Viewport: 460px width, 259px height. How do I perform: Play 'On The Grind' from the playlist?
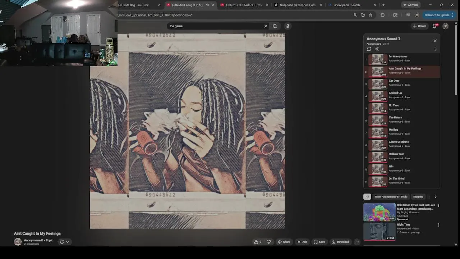pyautogui.click(x=402, y=181)
